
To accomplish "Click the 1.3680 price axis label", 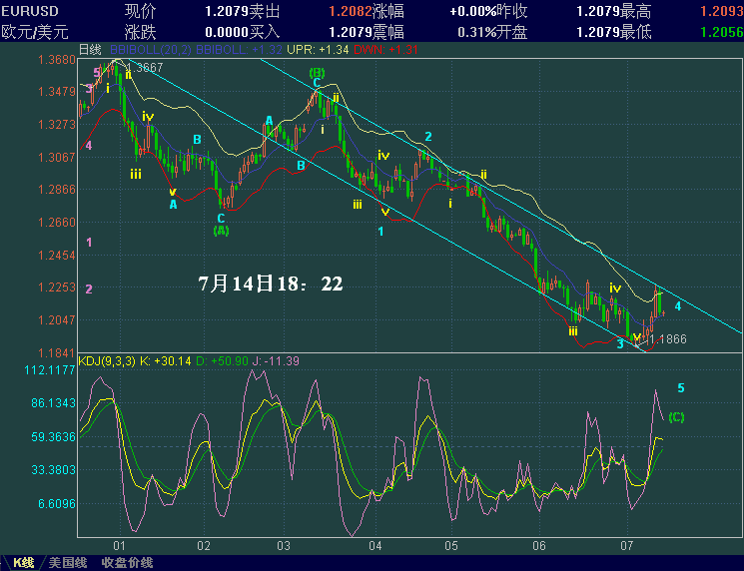I will point(57,60).
